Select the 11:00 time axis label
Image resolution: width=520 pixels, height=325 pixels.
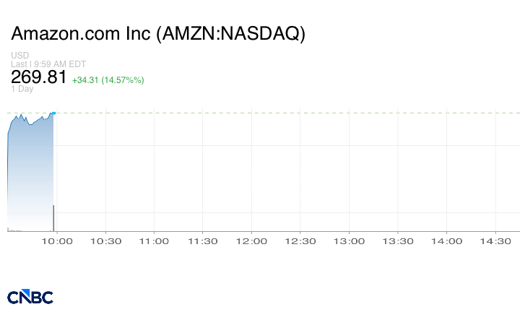point(154,241)
